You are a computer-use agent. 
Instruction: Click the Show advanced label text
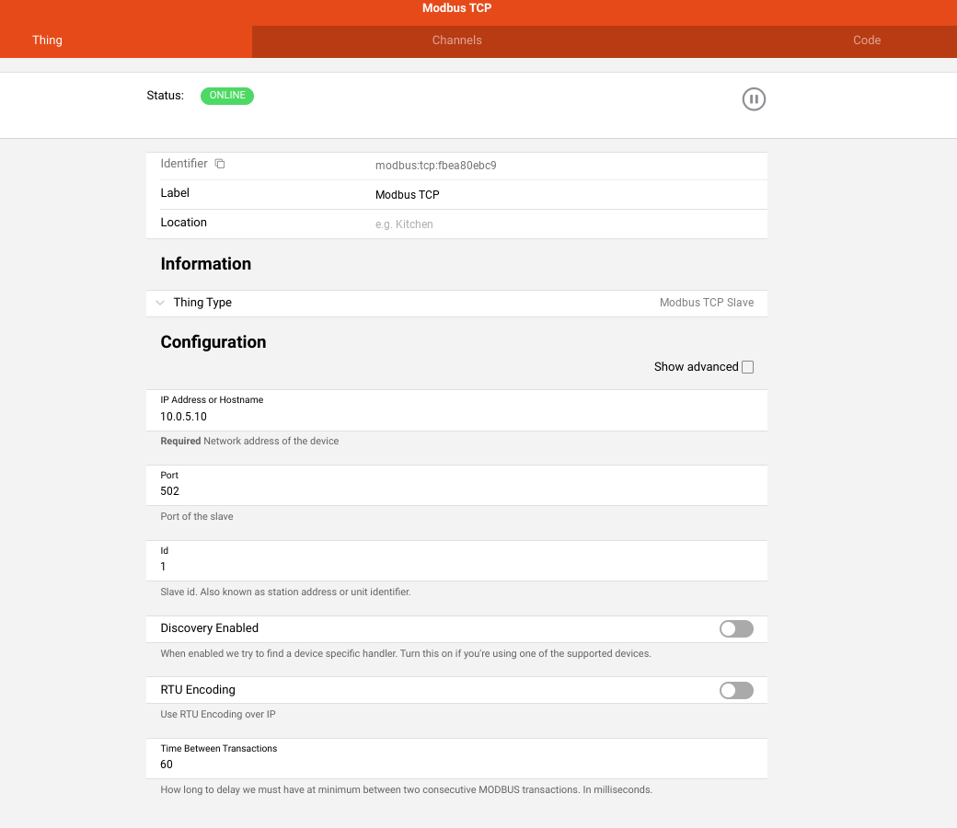pyautogui.click(x=696, y=367)
